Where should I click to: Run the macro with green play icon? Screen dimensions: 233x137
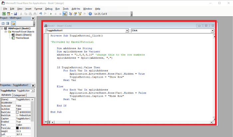coord(51,14)
